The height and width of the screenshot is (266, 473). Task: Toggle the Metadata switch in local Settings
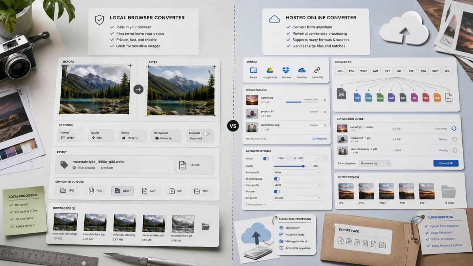(207, 134)
